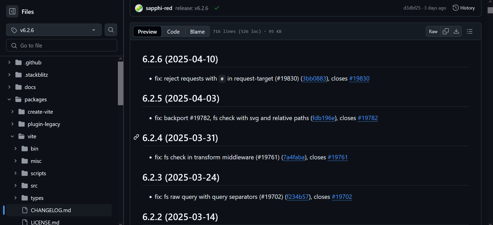The height and width of the screenshot is (225, 493).
Task: Open commit fdb196e link
Action: click(324, 118)
